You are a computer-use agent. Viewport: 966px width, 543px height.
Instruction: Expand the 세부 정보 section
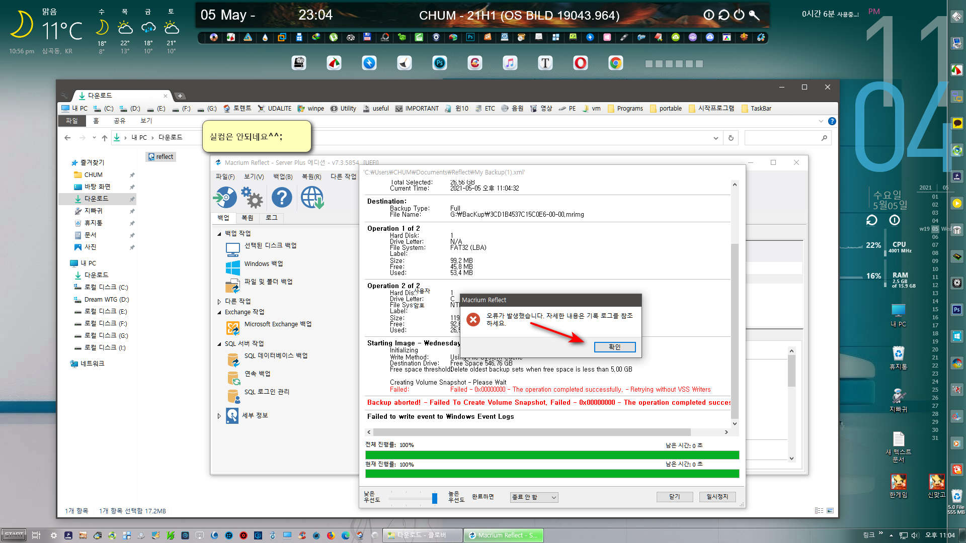pos(219,416)
